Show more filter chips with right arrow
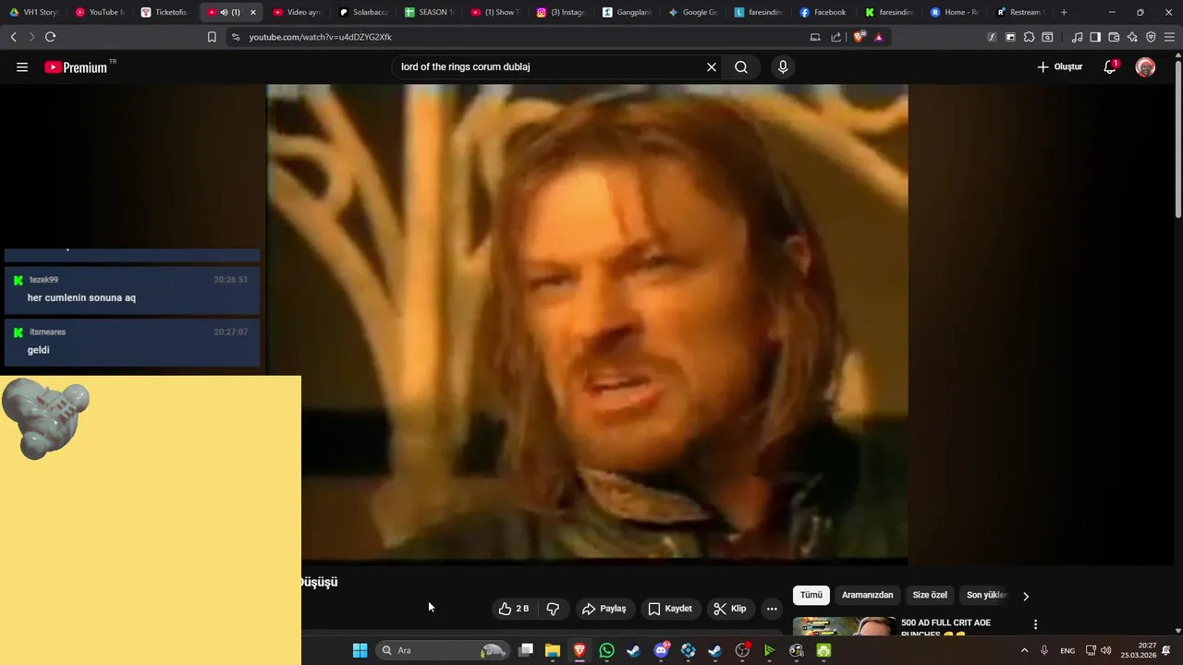The width and height of the screenshot is (1183, 665). [x=1025, y=596]
